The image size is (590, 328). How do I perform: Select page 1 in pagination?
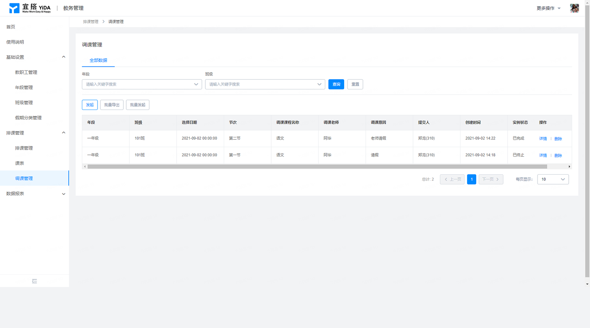[472, 179]
